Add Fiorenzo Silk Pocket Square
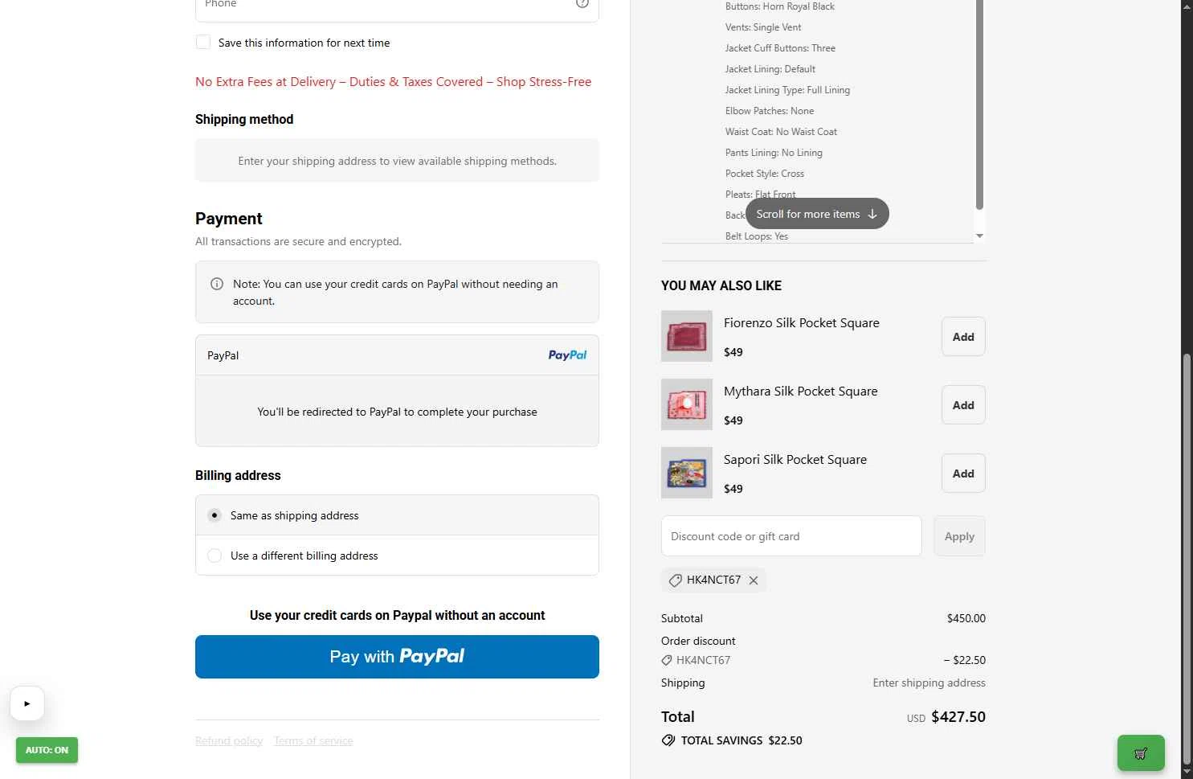This screenshot has height=779, width=1193. pos(963,337)
